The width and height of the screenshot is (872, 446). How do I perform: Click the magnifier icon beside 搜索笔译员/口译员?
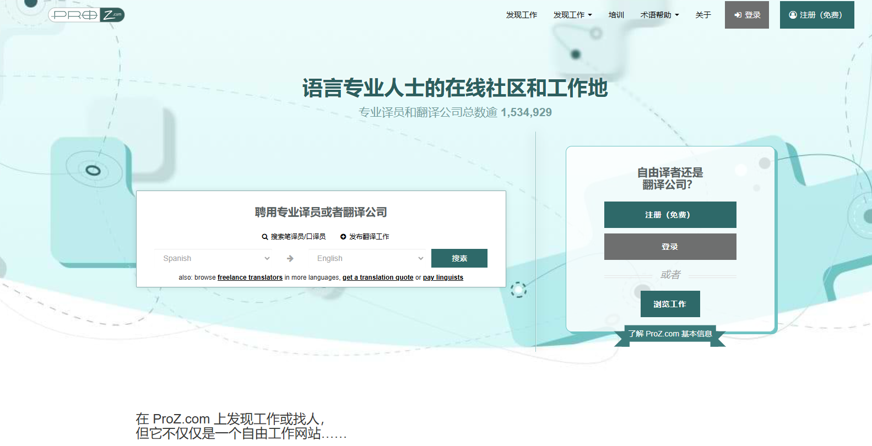coord(265,237)
